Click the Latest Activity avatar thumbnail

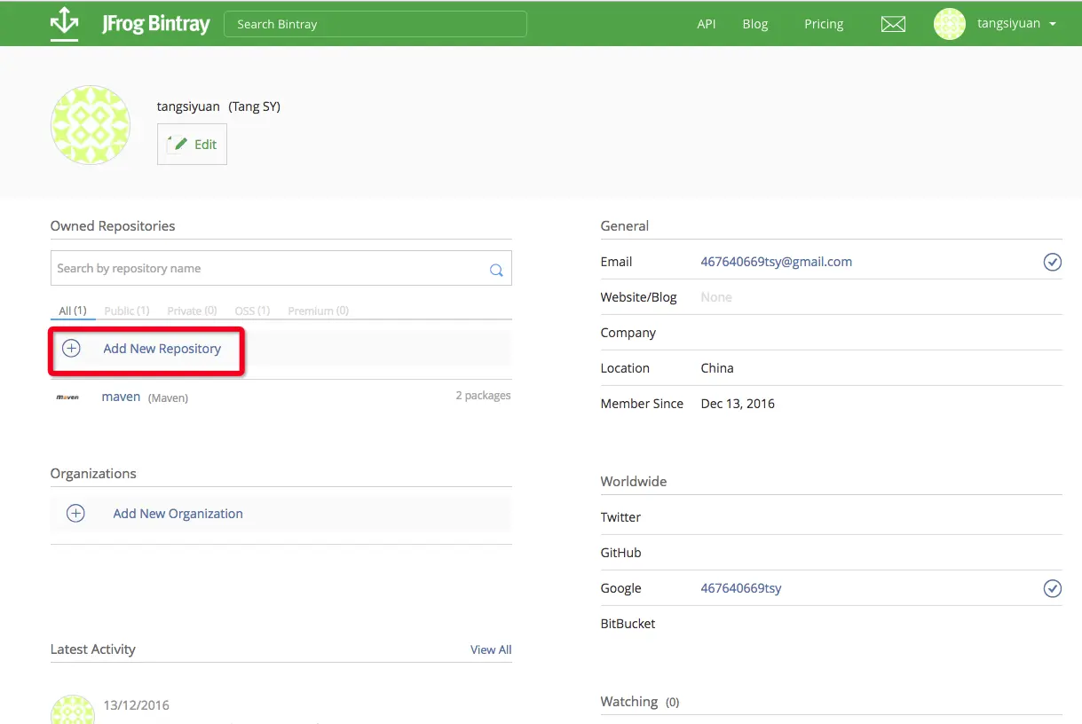tap(73, 709)
